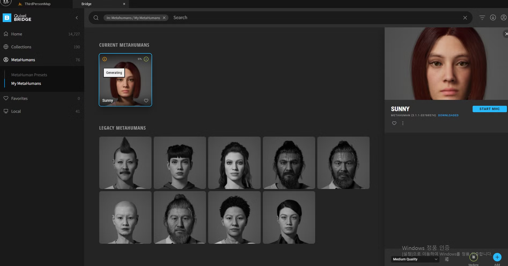The height and width of the screenshot is (266, 508).
Task: Select the Sunny MetaHuman card
Action: click(125, 80)
